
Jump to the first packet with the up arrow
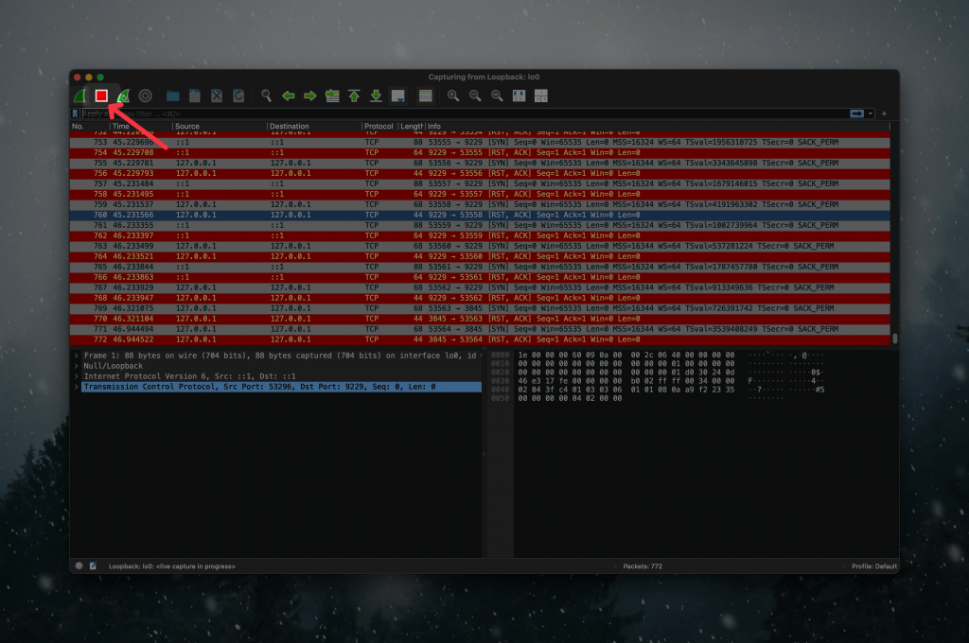[354, 96]
